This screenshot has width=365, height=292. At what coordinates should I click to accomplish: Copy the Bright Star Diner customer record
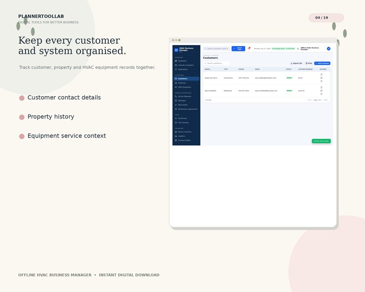321,74
